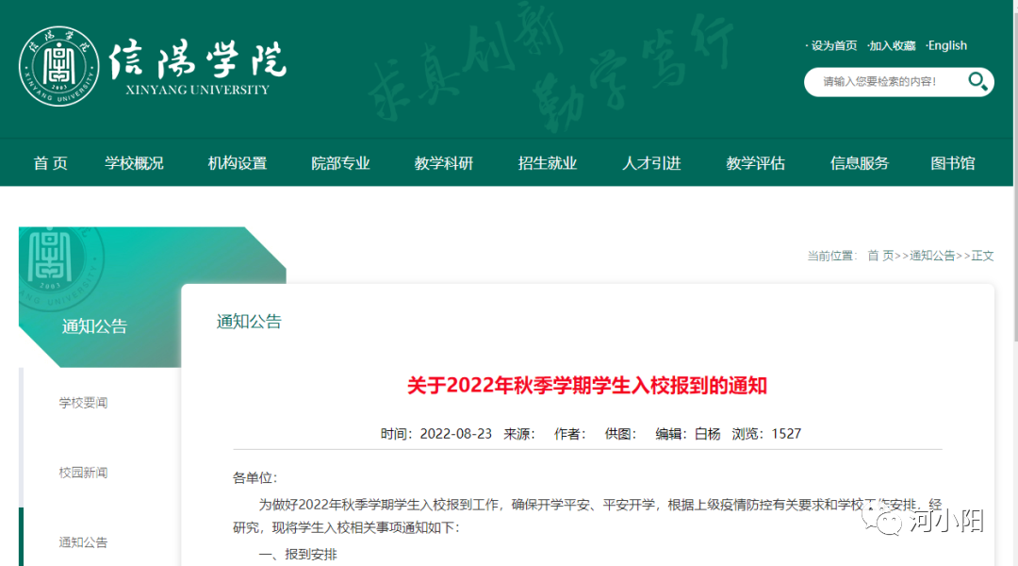Switch to the English site version
The width and height of the screenshot is (1018, 566).
[x=947, y=45]
